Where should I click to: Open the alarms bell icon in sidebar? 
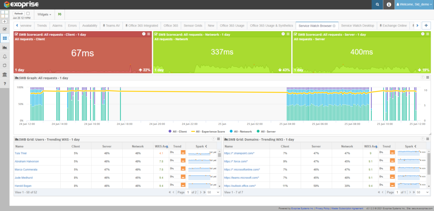tap(5, 57)
